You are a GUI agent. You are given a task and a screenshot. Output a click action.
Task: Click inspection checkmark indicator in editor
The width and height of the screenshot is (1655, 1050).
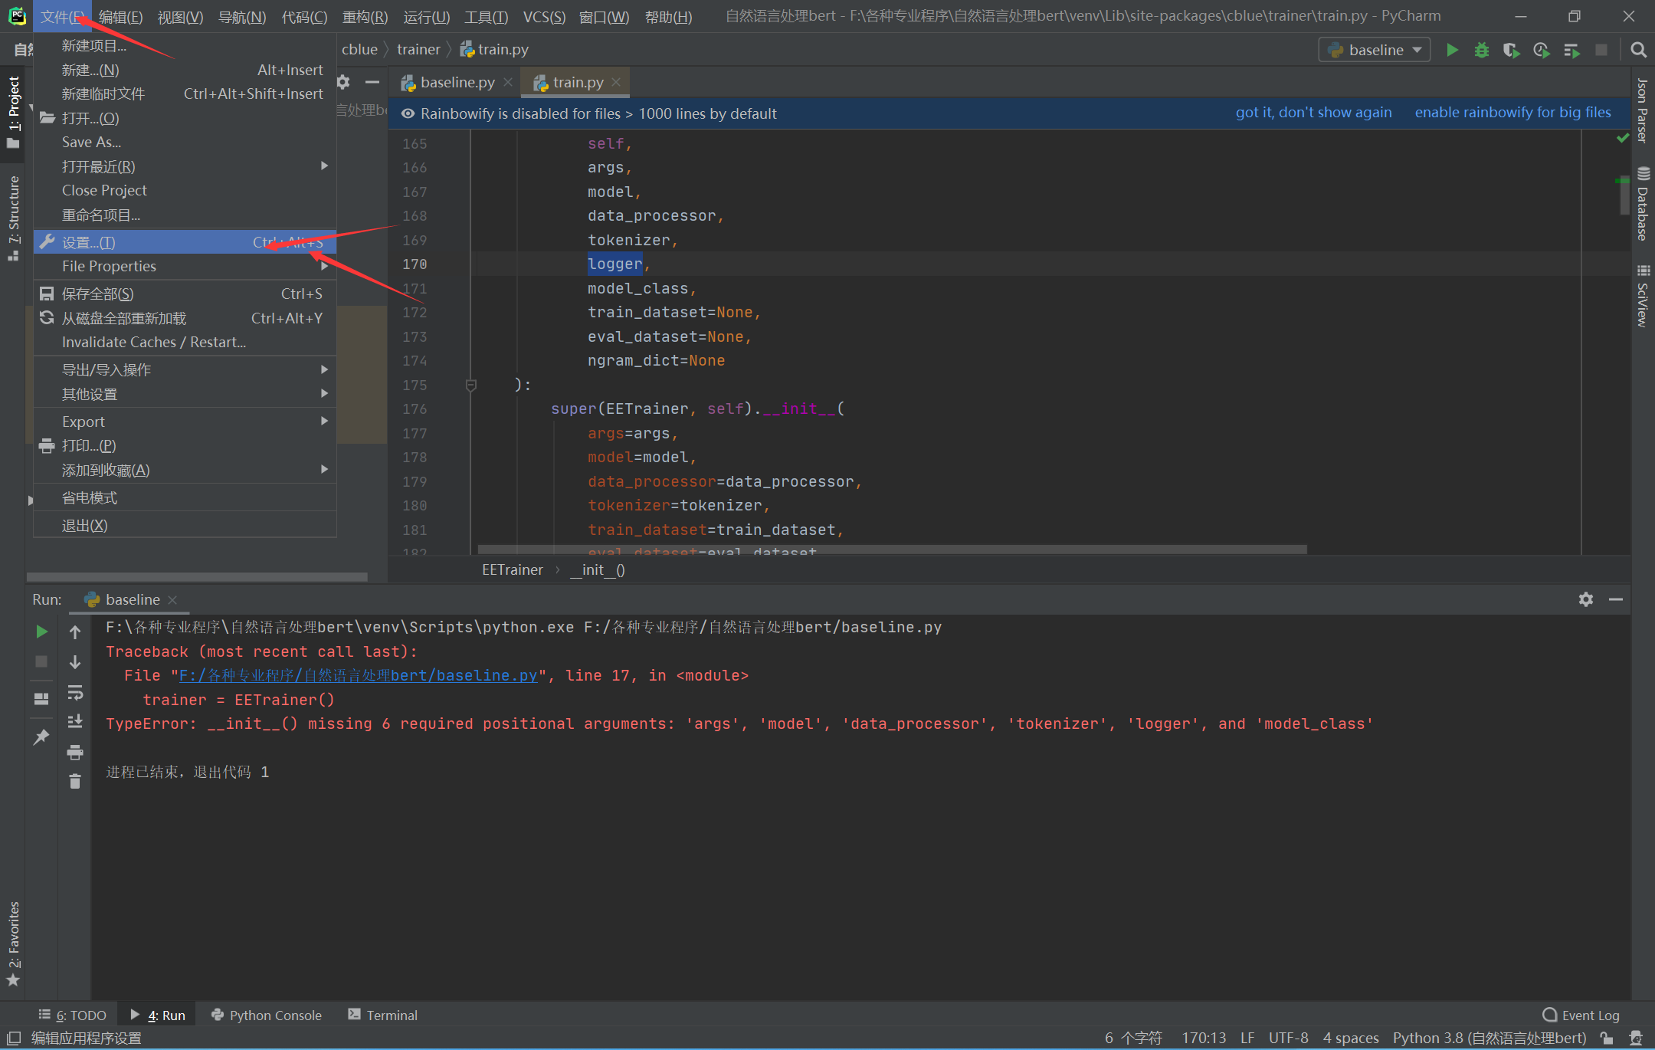(x=1622, y=138)
